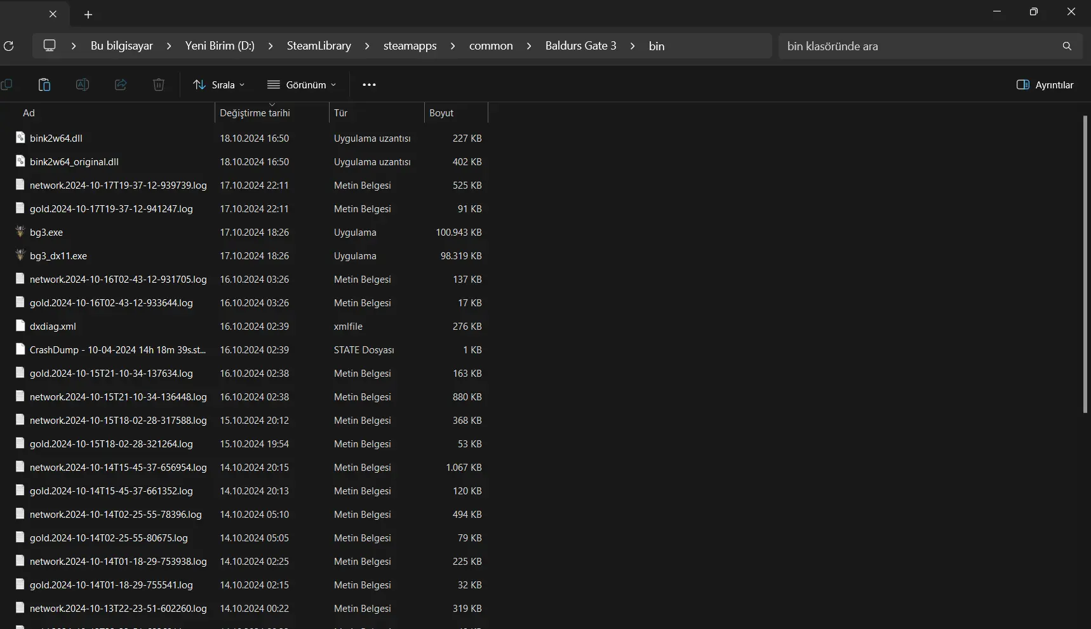The width and height of the screenshot is (1091, 629).
Task: Select gold.2024-10-14T02-25-55-80675.log file name
Action: pos(109,538)
